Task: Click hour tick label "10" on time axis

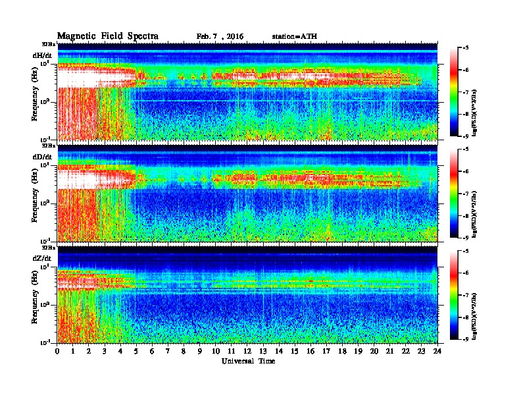Action: 216,352
